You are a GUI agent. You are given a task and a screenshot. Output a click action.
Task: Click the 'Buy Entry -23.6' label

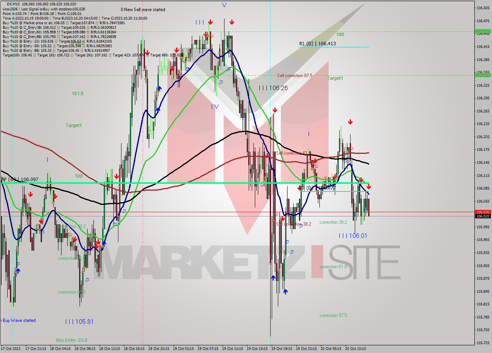point(71,340)
